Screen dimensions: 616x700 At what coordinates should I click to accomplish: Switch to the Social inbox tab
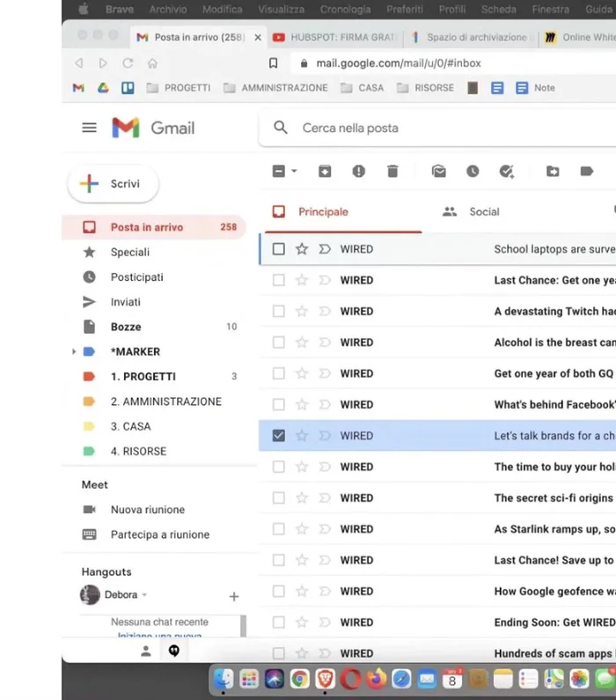click(471, 212)
